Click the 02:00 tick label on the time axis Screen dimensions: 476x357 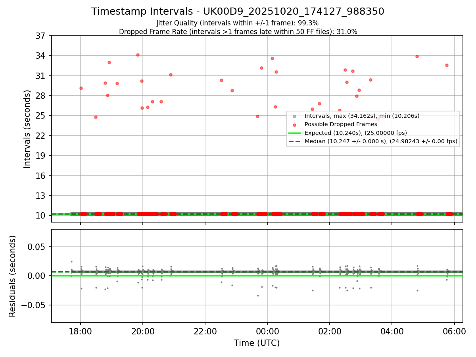[x=330, y=331]
